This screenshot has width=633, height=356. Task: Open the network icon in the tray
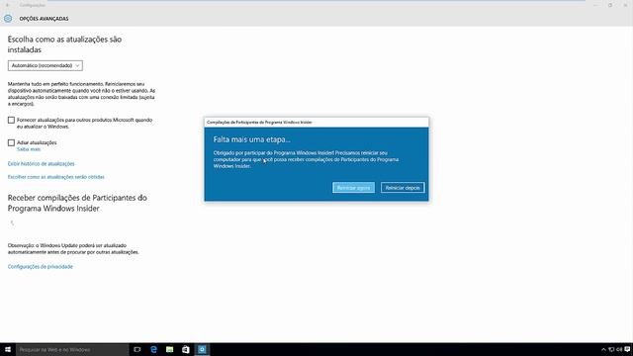coord(611,349)
